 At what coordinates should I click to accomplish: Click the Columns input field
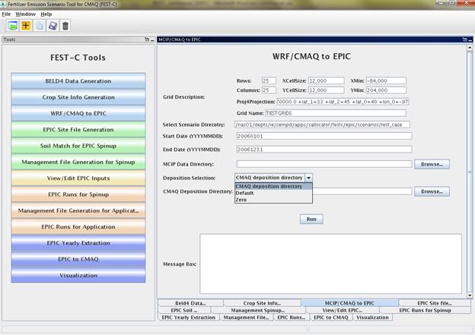tap(269, 90)
